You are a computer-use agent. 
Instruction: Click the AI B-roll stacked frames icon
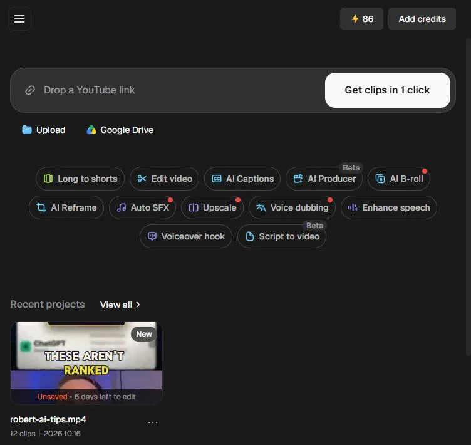380,179
